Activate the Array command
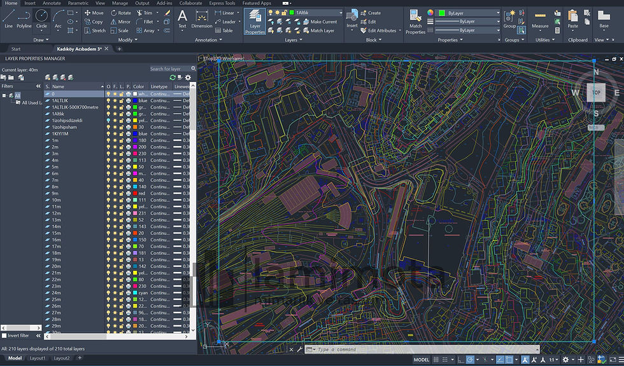This screenshot has width=624, height=366. 145,30
